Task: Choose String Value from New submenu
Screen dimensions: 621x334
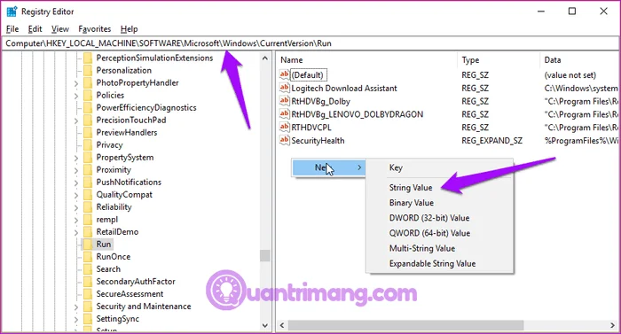Action: [x=411, y=188]
